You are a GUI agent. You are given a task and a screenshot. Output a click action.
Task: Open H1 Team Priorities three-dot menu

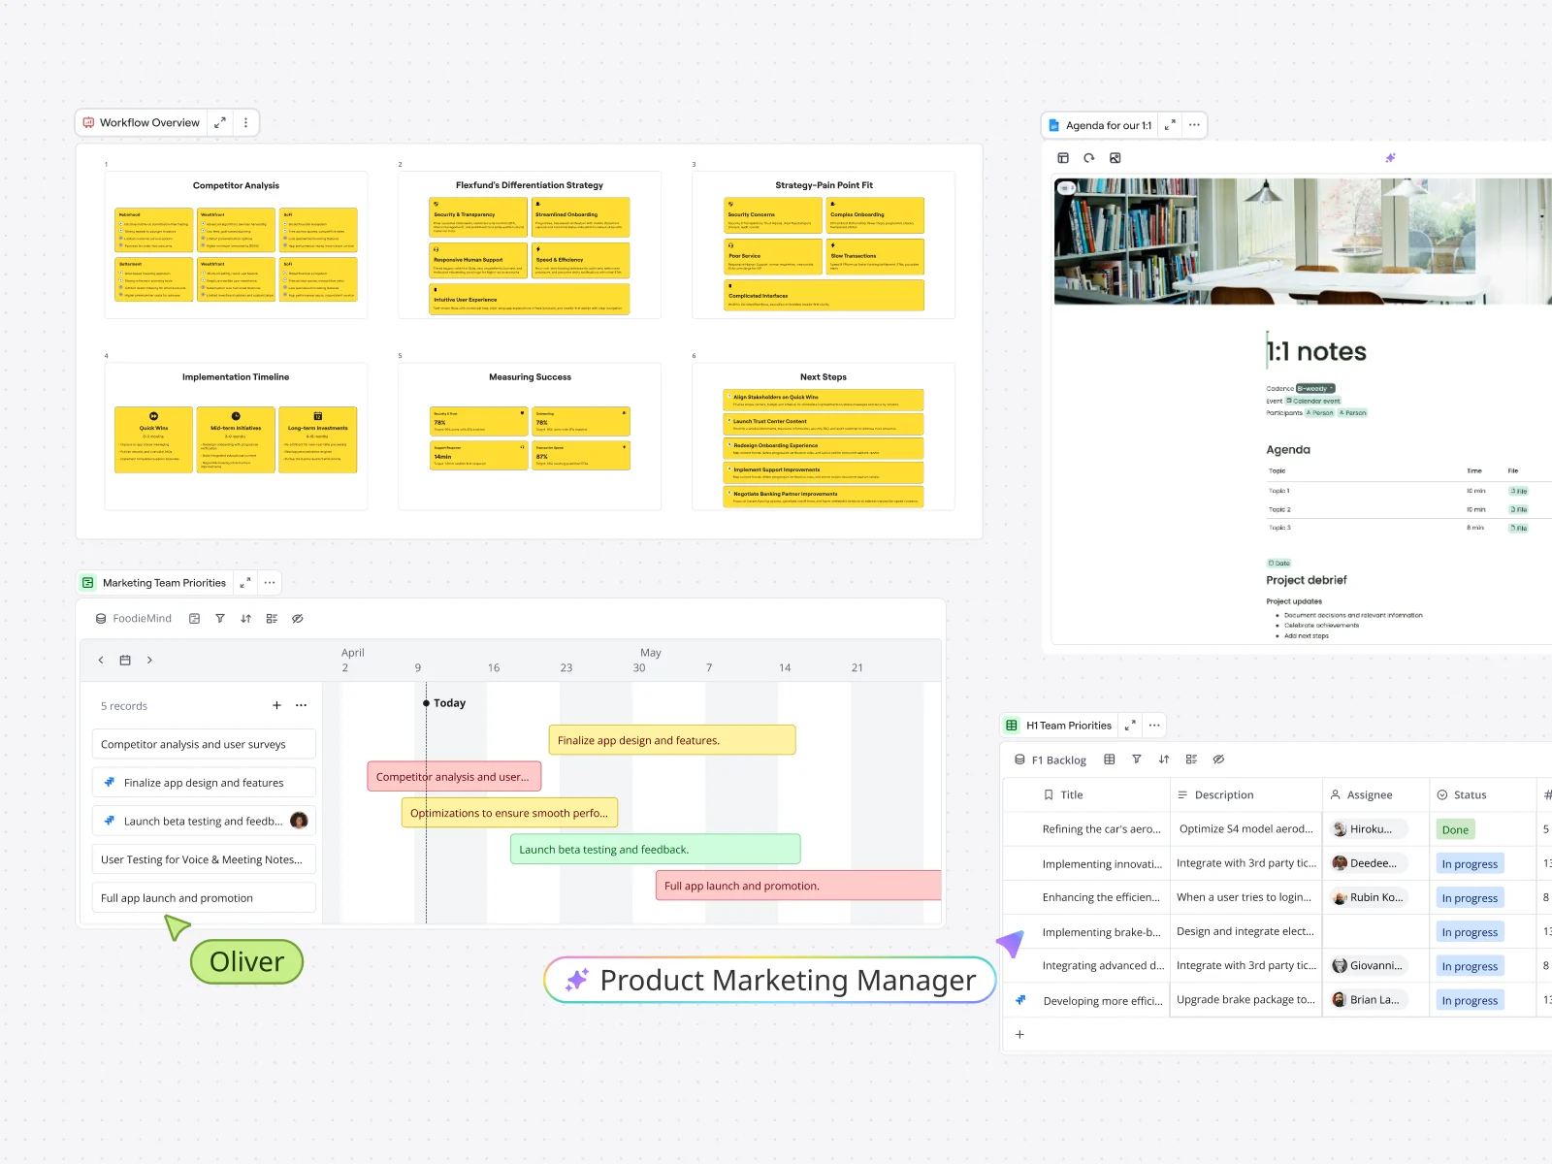[x=1154, y=726]
